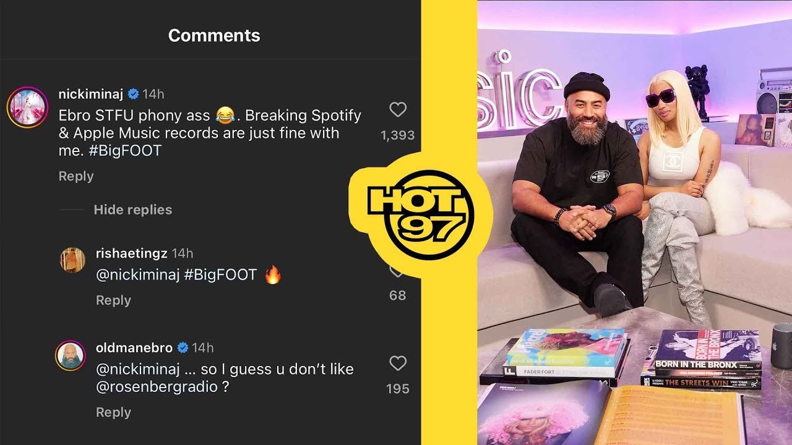Open @nickiminaj mention in rishaetingz reply
Viewport: 792px width, 445px height.
point(138,275)
